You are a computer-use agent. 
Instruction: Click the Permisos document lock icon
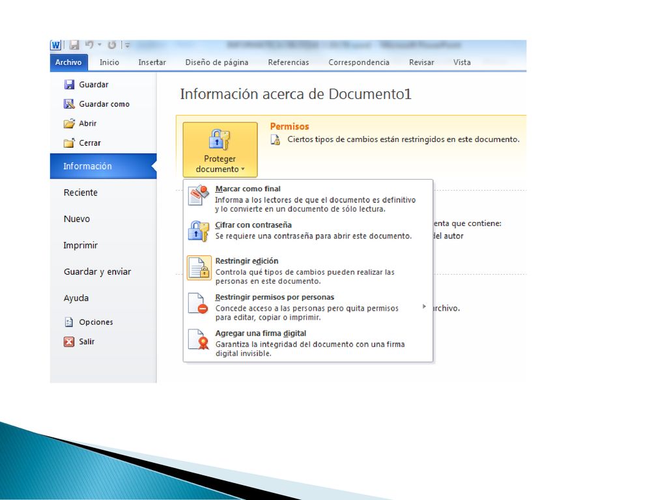(276, 140)
